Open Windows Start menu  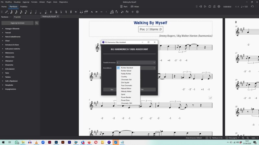click(x=3, y=142)
